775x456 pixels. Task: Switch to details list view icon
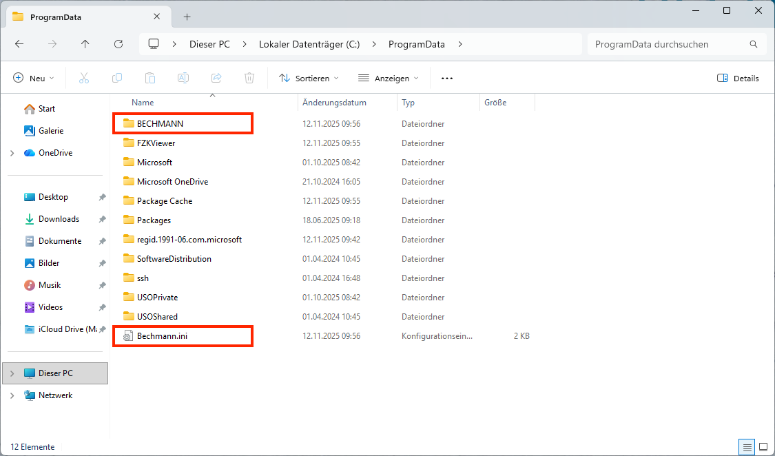(x=747, y=447)
